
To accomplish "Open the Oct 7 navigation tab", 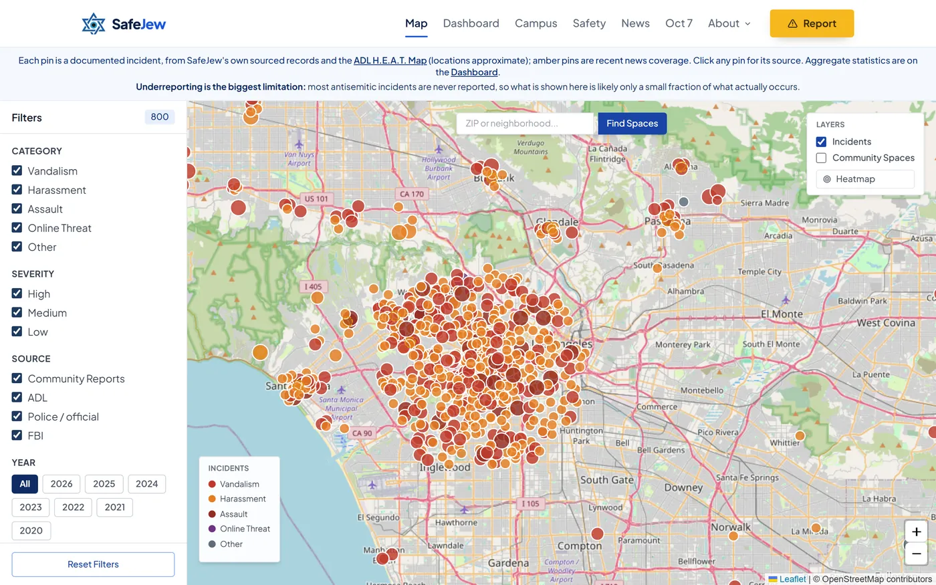I will (x=679, y=23).
